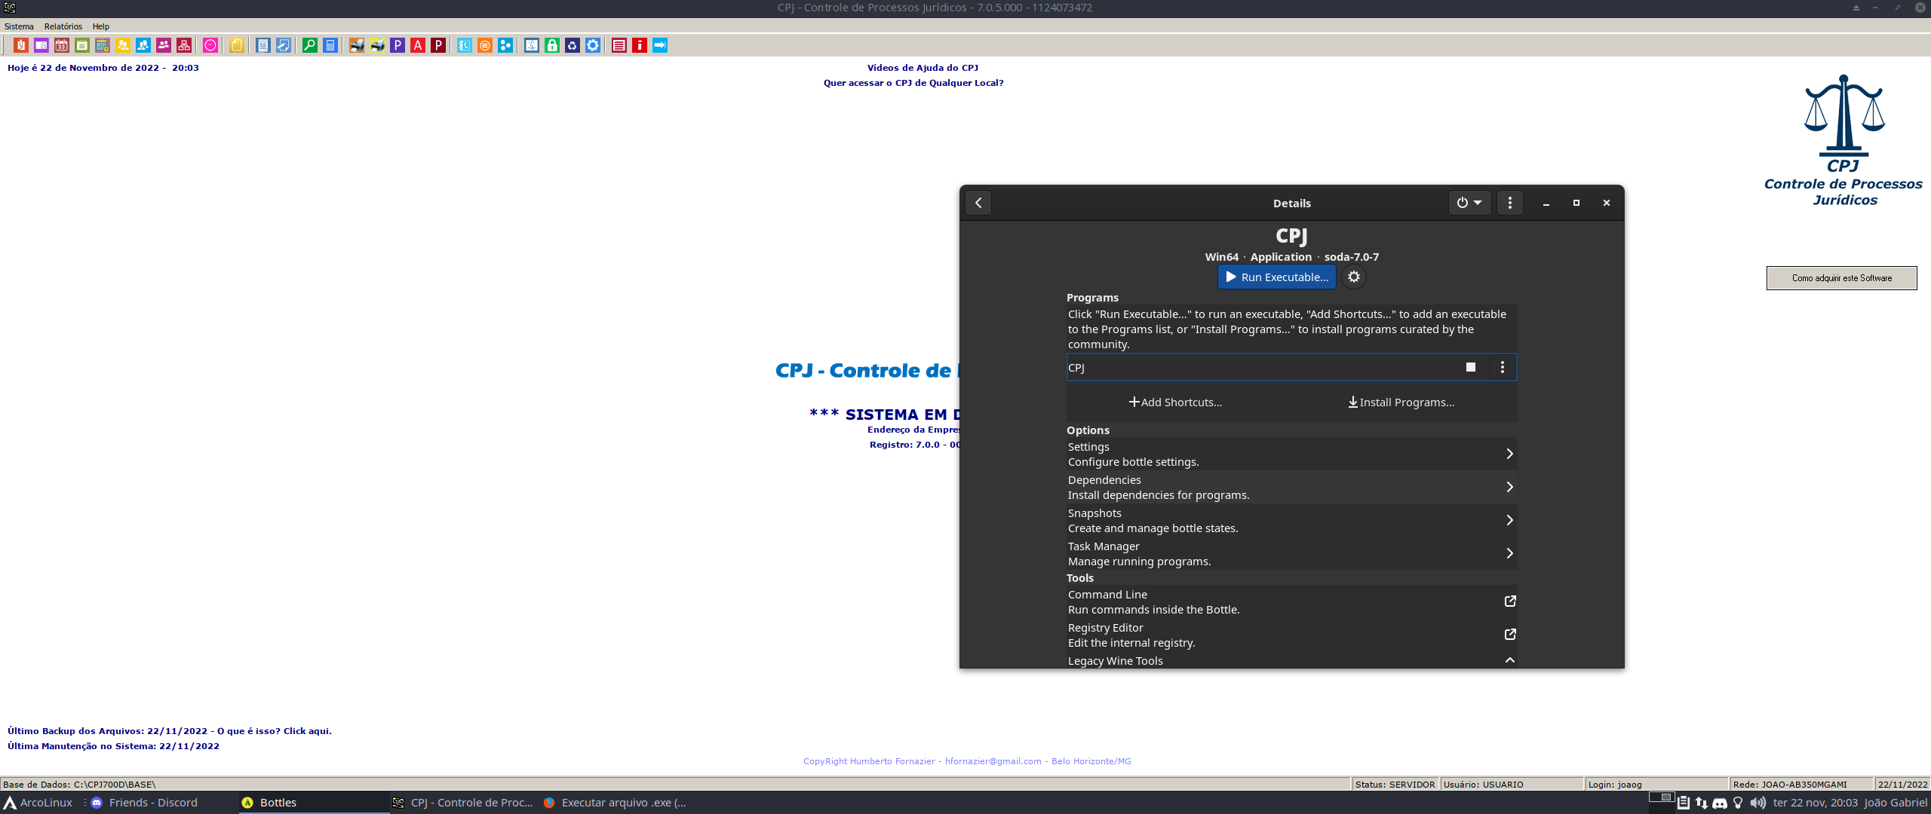Click the red list lines toolbar icon
The height and width of the screenshot is (814, 1931).
click(x=619, y=45)
